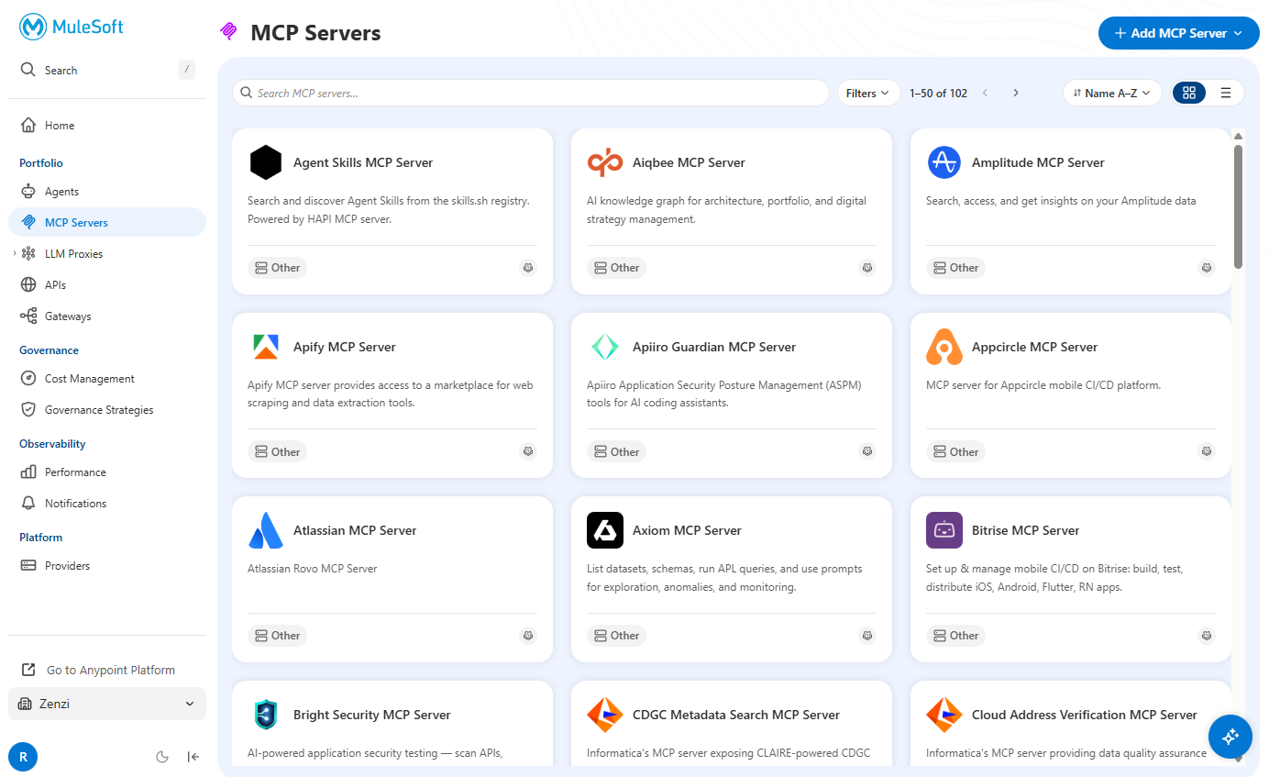
Task: Click the Appcircle logo icon
Action: (x=943, y=347)
